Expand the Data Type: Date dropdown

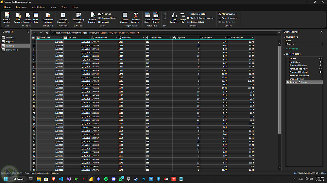tap(198, 14)
